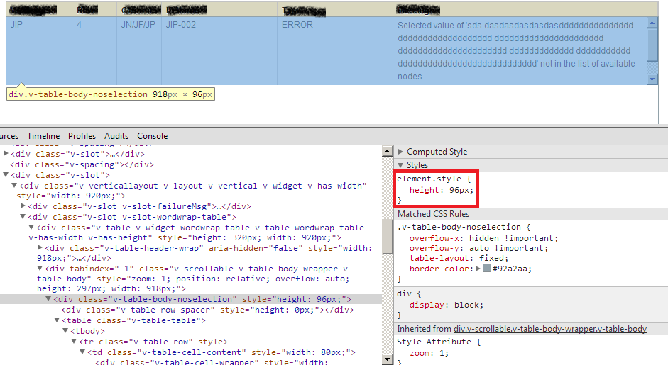
Task: Follow the inherited div.v-scrollable selector link
Action: tap(550, 329)
